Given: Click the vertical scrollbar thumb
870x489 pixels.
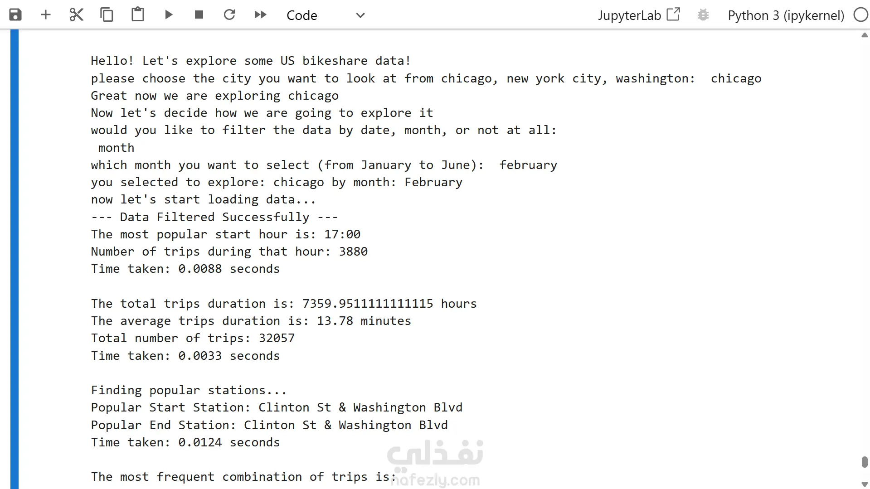Looking at the screenshot, I should coord(865,462).
